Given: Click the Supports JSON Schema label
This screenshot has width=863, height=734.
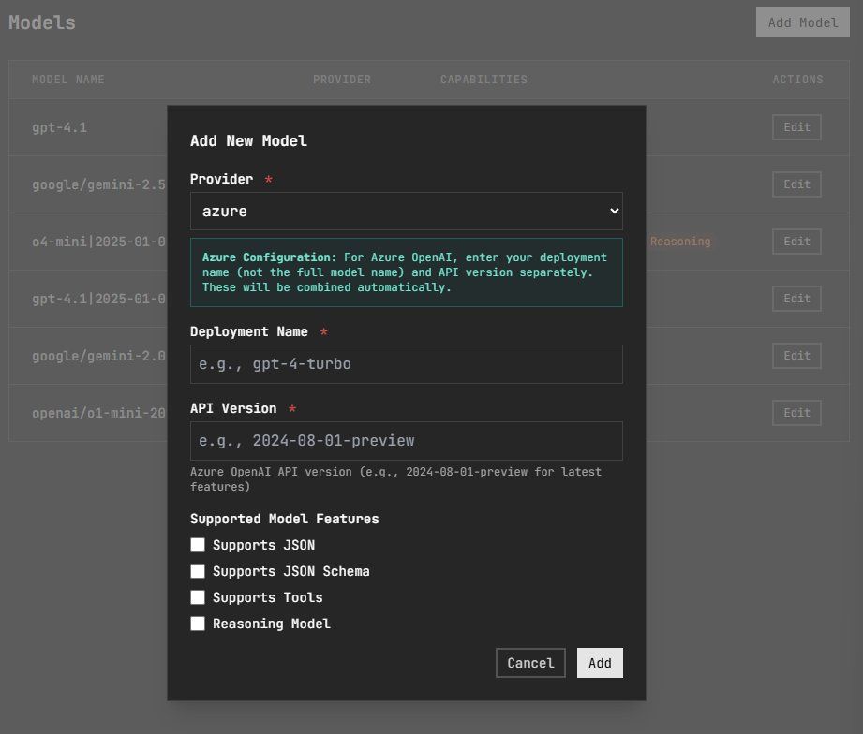Looking at the screenshot, I should coord(291,571).
